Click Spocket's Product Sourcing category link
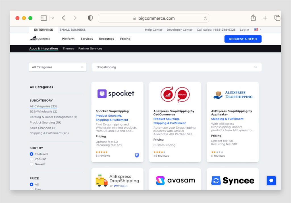Screen dimensions: 291x203 point(109,116)
